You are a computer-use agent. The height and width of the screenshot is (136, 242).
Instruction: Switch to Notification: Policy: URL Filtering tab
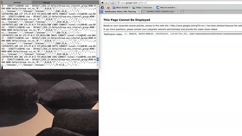click(x=120, y=12)
